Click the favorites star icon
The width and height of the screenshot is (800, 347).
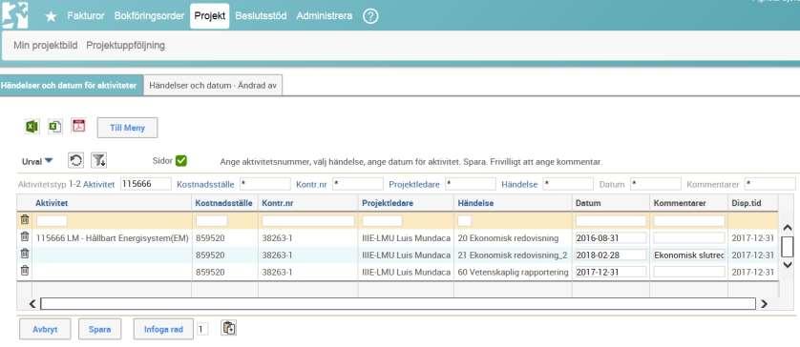click(x=51, y=16)
